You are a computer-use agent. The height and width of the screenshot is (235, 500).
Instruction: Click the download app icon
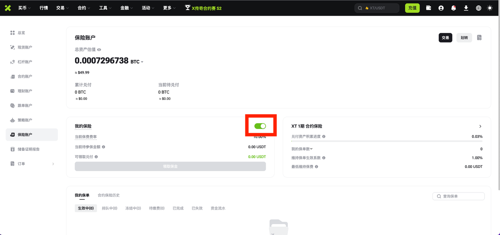pyautogui.click(x=466, y=8)
